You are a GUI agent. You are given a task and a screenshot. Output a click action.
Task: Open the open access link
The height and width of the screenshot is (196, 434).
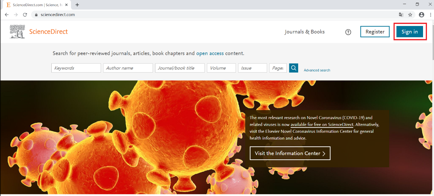(x=210, y=53)
